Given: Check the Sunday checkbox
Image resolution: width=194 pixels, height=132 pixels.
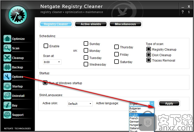Looking at the screenshot, I should [x=86, y=43].
